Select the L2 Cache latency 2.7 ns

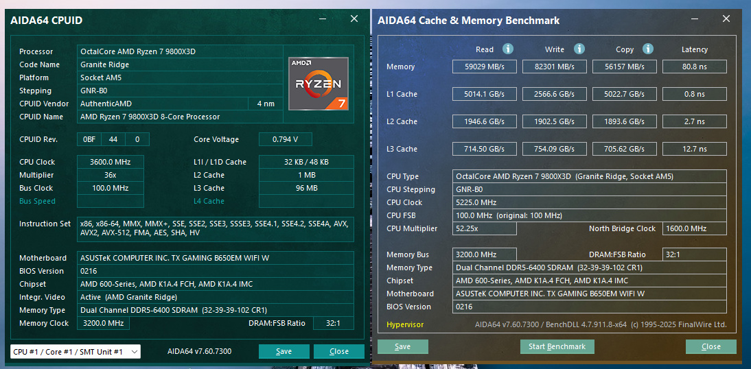pos(695,121)
